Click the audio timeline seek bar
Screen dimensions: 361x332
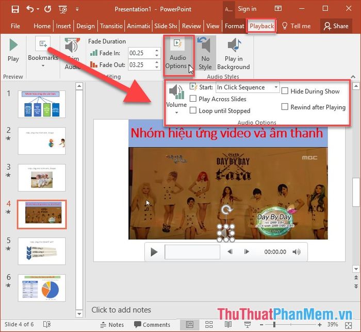click(x=192, y=252)
